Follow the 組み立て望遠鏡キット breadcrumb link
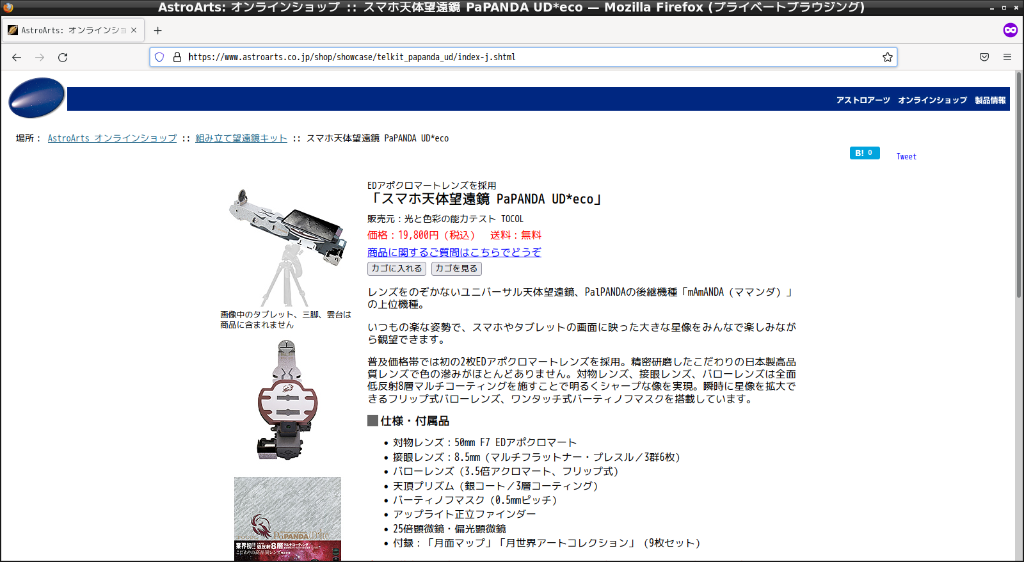 click(241, 138)
